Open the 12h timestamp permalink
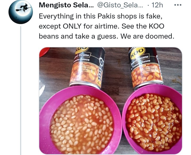Viewport: 191px width, 155px height. [x=157, y=5]
